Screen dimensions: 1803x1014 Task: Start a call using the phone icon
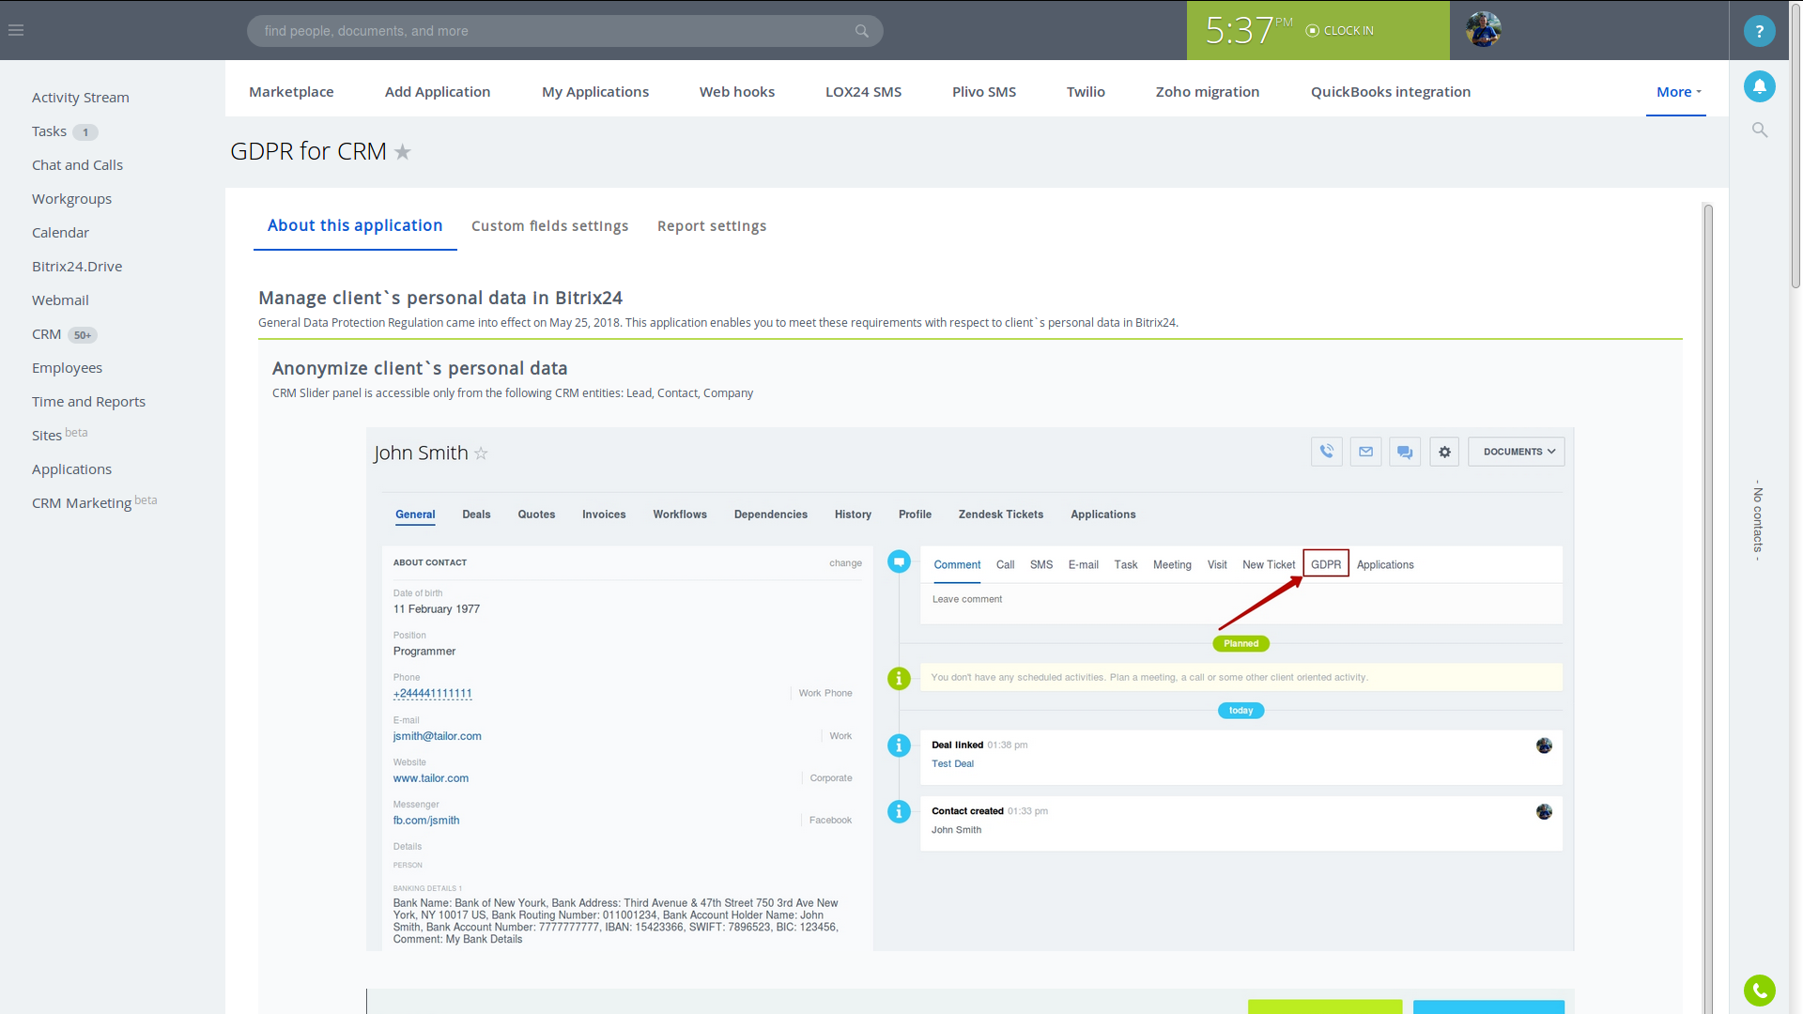(1326, 452)
